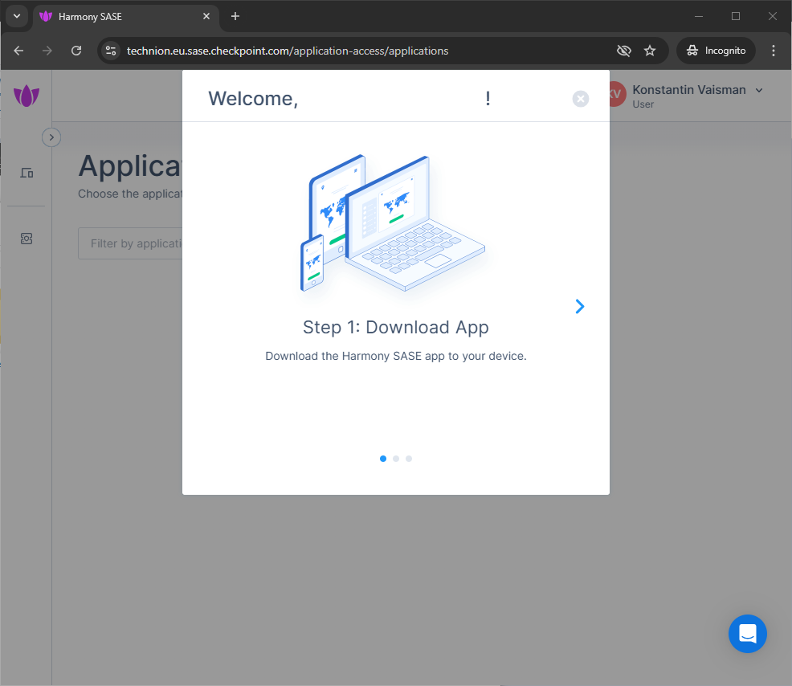This screenshot has width=792, height=686.
Task: Focus the Filter by application field
Action: point(130,243)
